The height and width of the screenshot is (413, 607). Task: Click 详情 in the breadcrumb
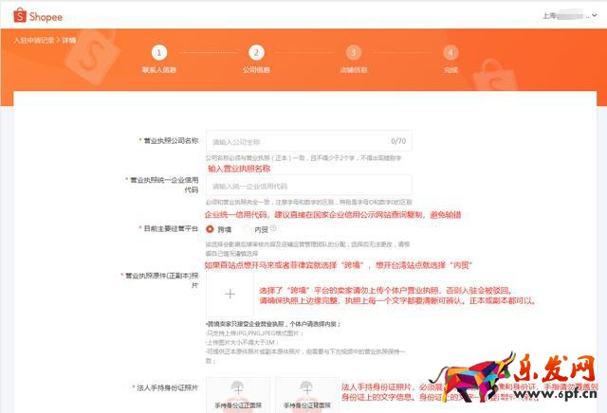[69, 40]
